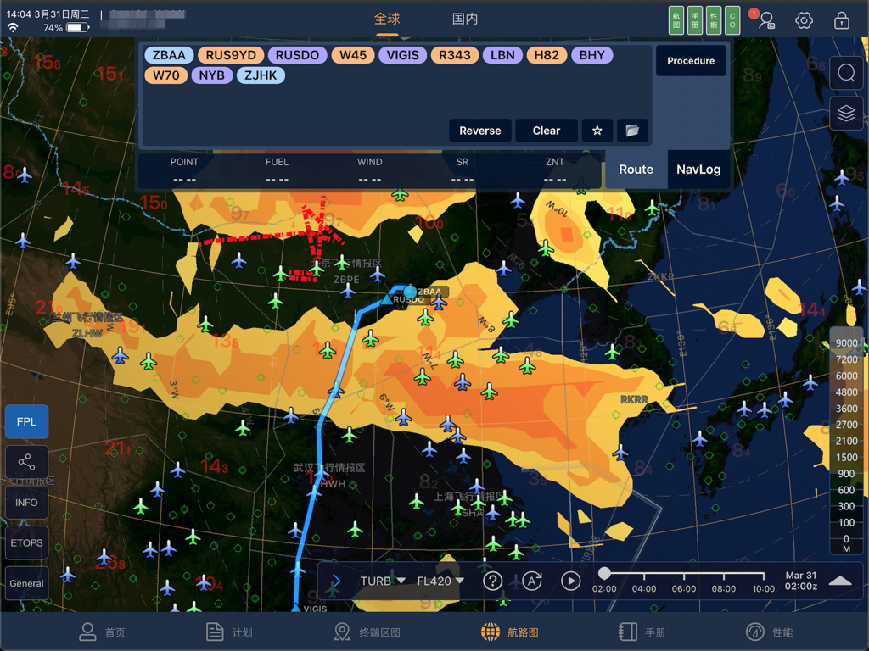This screenshot has height=651, width=869.
Task: Open the TURB weather layer dropdown
Action: pos(378,581)
